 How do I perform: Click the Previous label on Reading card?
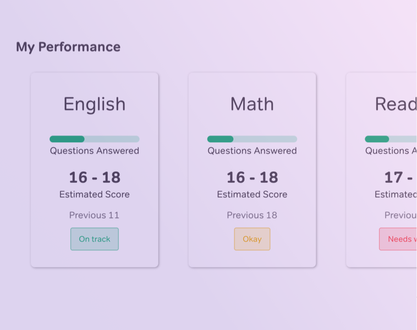[400, 215]
